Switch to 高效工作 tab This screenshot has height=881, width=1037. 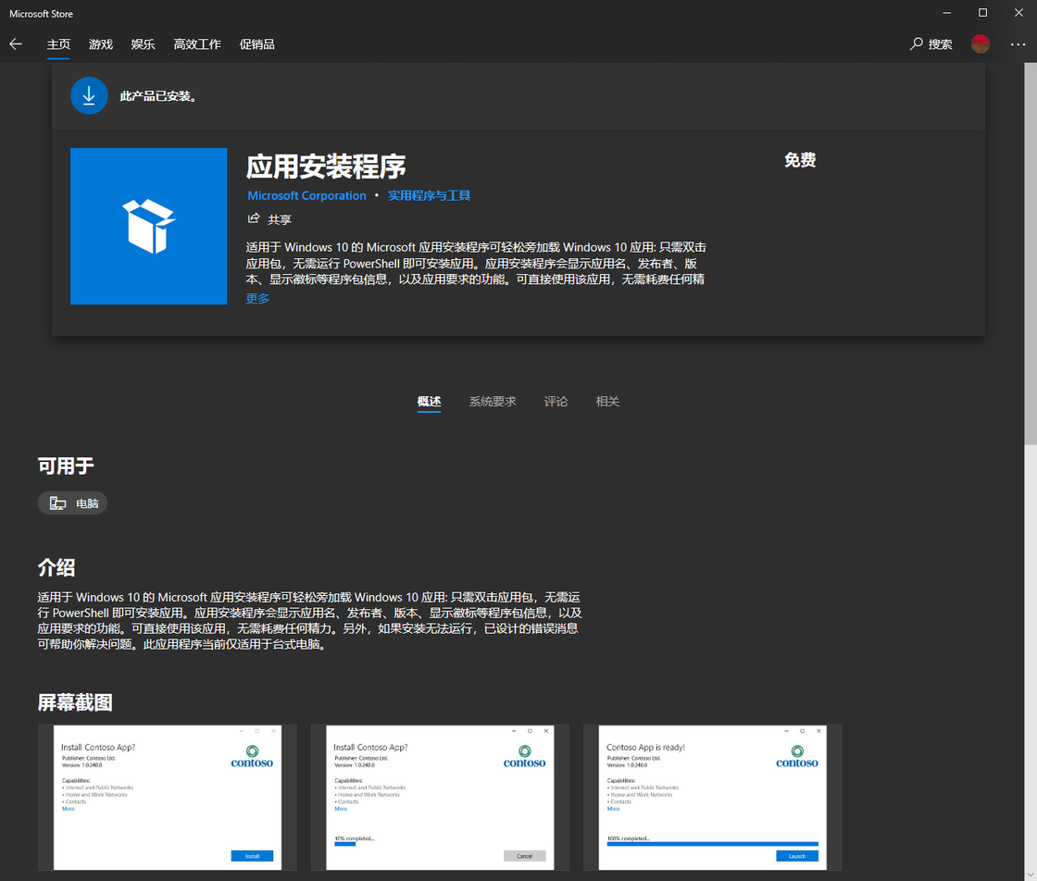(197, 44)
